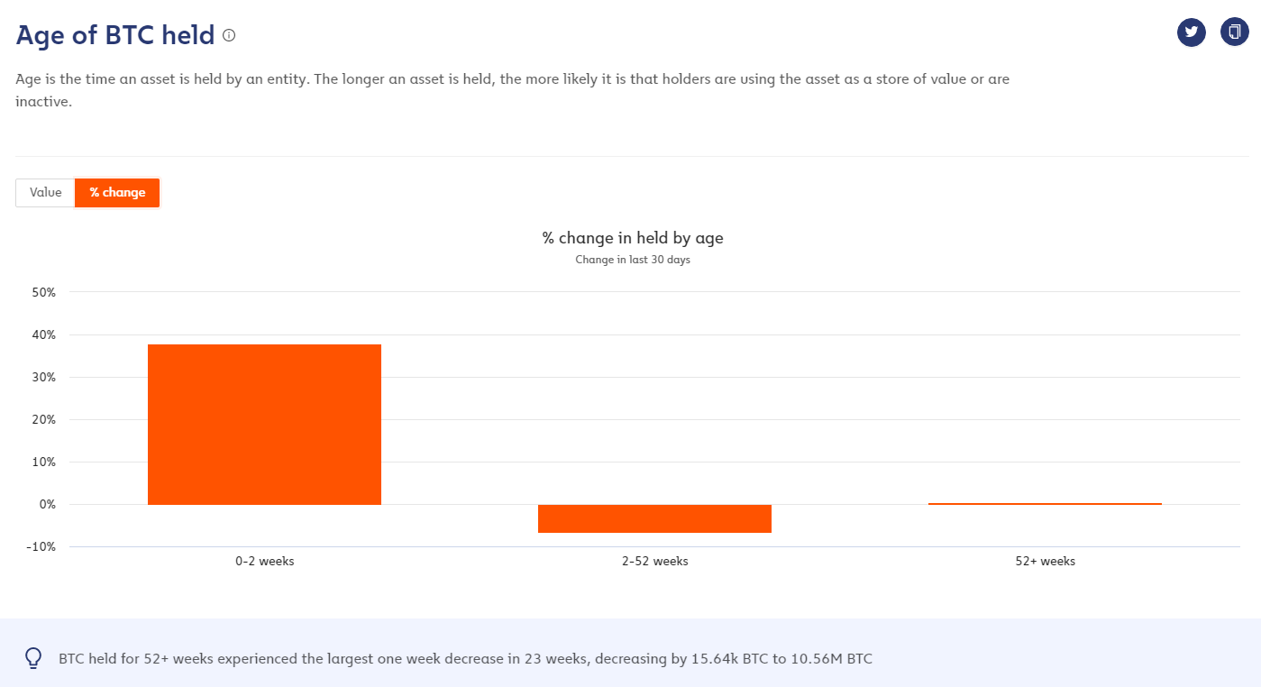Screen dimensions: 1261x687
Task: Select the 0-2 weeks orange bar
Action: [264, 425]
